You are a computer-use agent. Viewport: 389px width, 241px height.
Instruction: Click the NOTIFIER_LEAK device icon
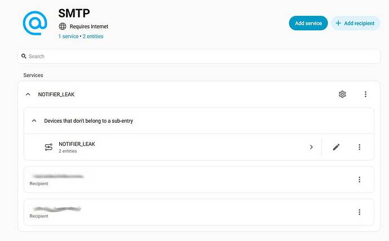48,147
